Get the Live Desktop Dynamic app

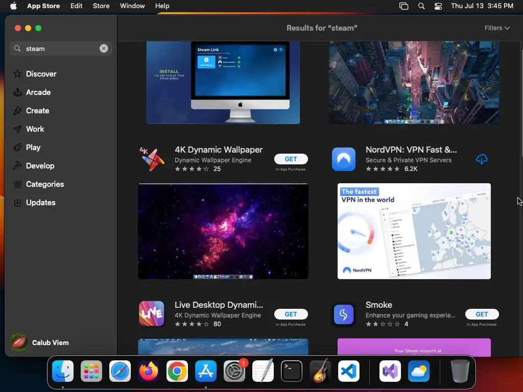[x=291, y=314]
